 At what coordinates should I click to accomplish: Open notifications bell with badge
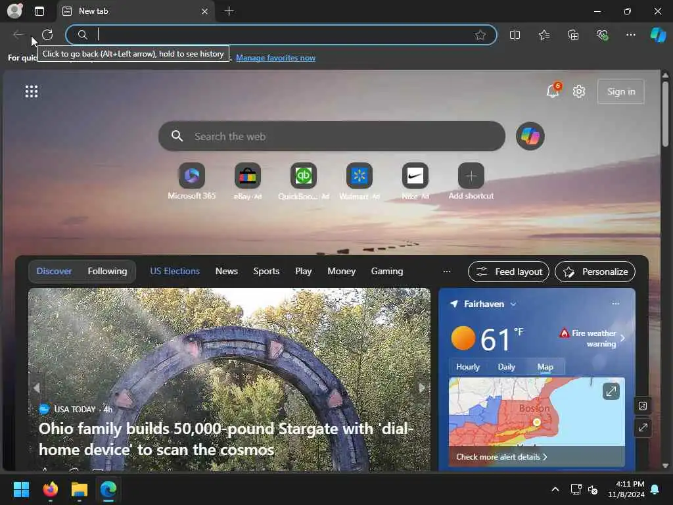click(553, 90)
